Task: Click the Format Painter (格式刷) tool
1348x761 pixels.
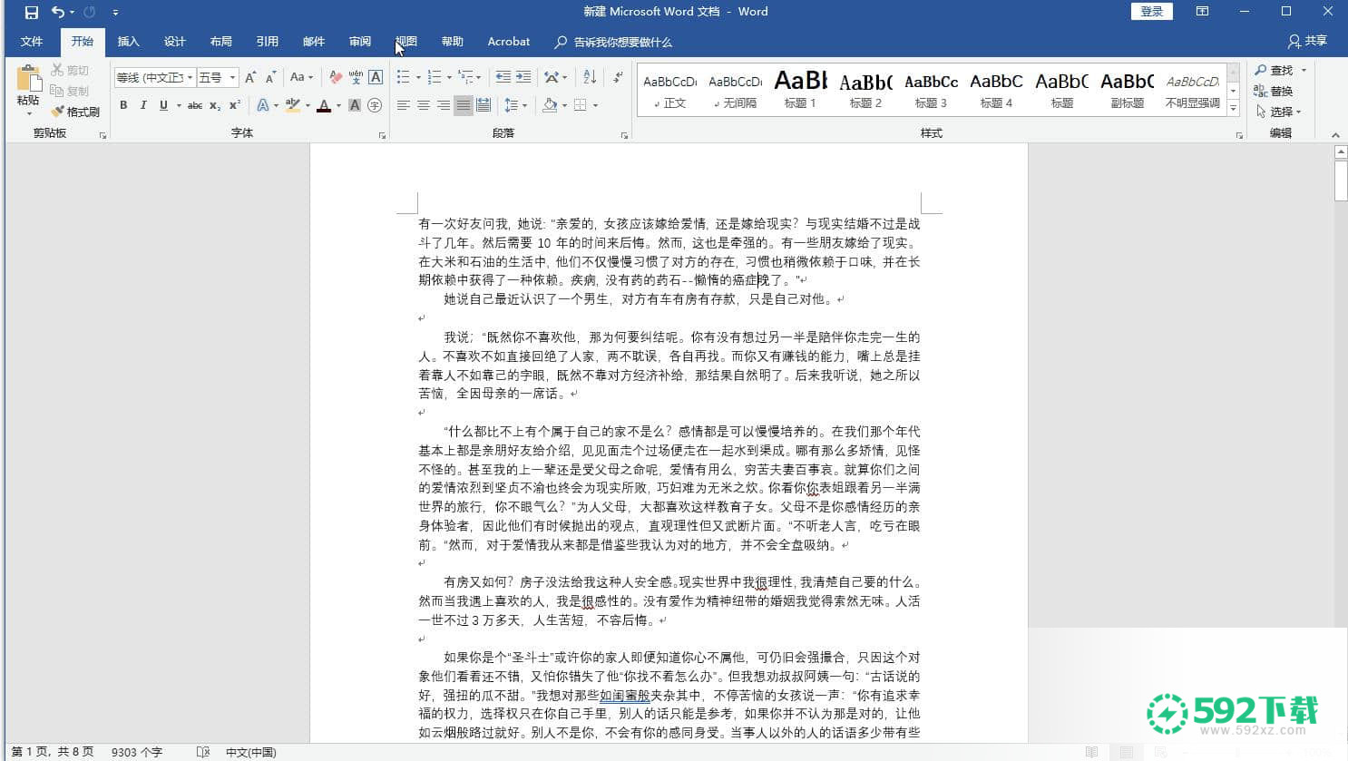Action: (74, 112)
